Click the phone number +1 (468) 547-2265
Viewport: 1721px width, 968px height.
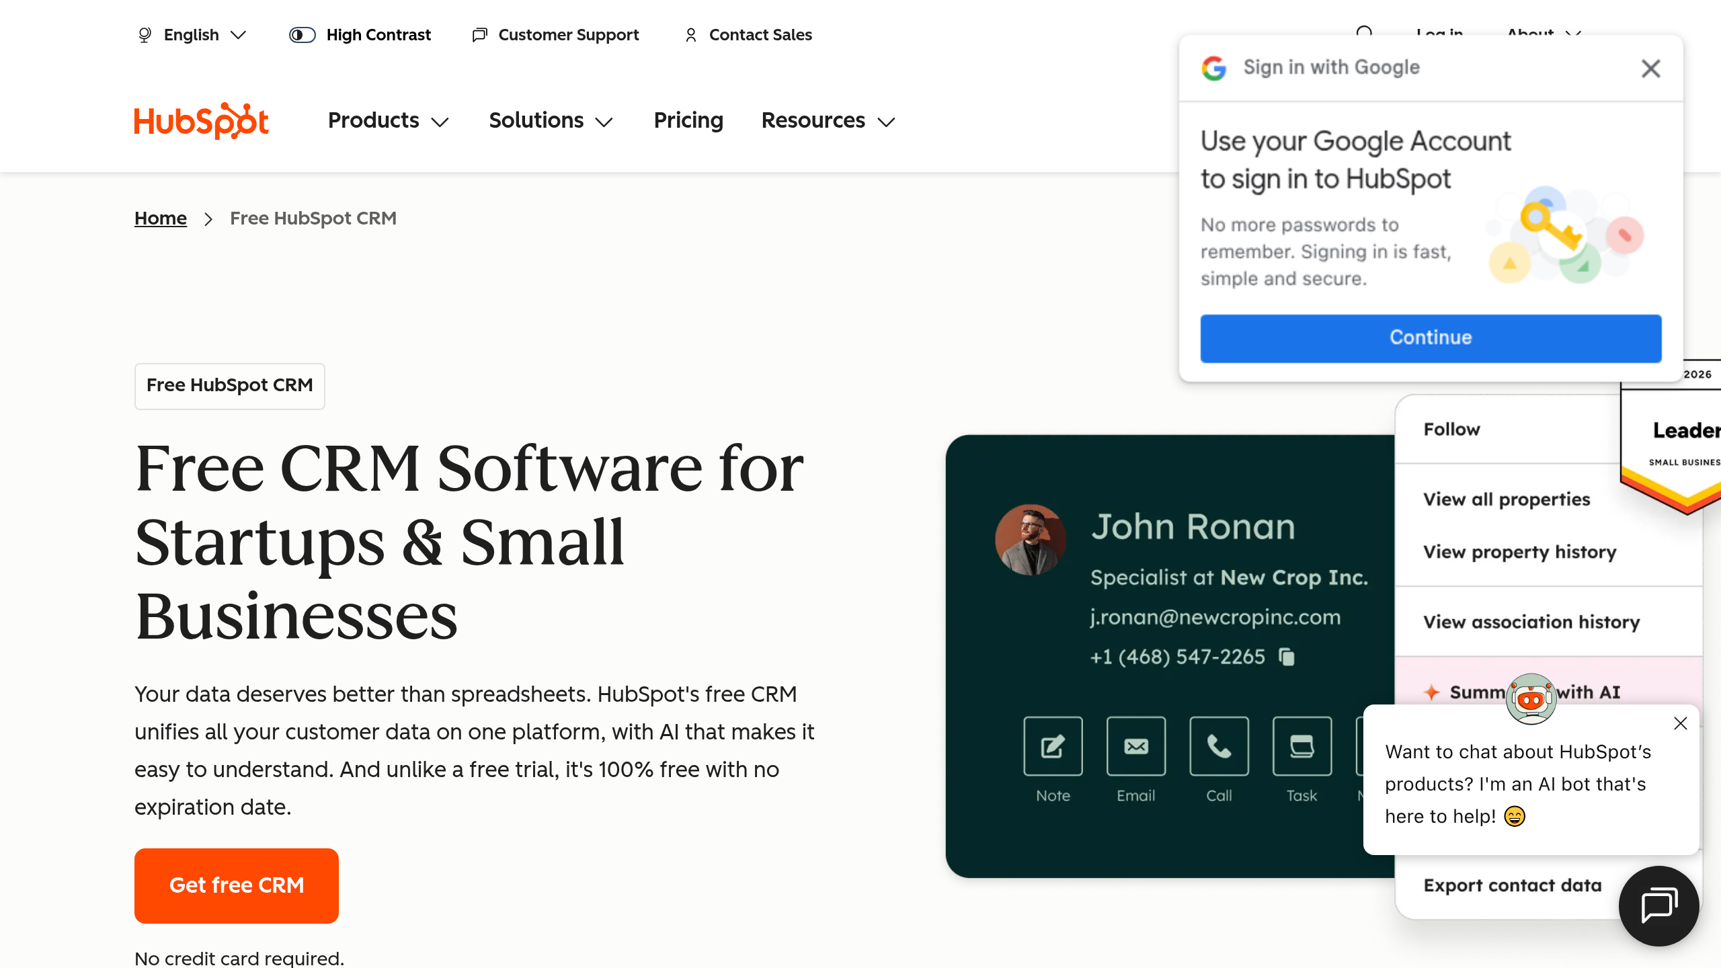[1177, 657]
